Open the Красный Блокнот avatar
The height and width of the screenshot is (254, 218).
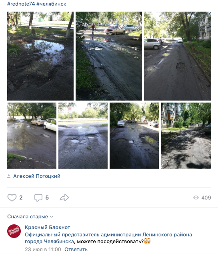pos(14,231)
